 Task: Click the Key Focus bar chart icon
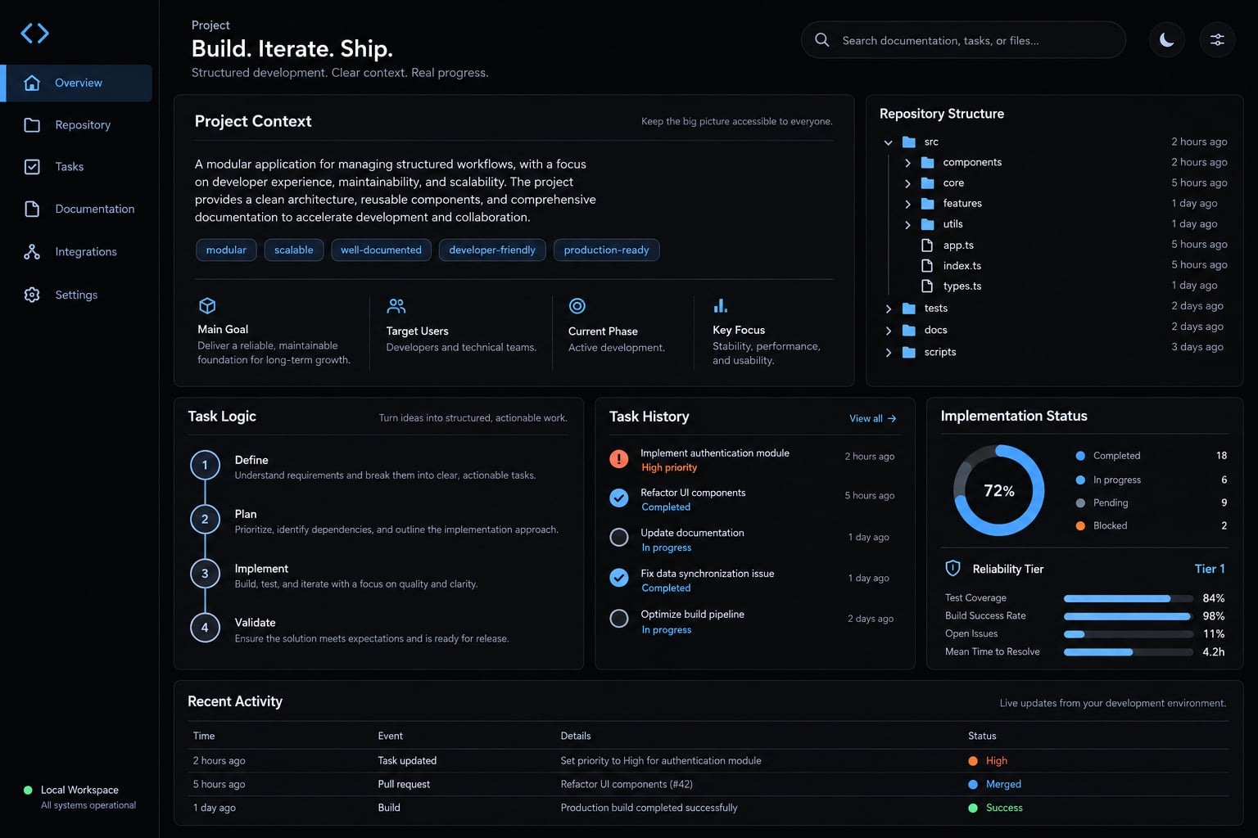(x=721, y=306)
